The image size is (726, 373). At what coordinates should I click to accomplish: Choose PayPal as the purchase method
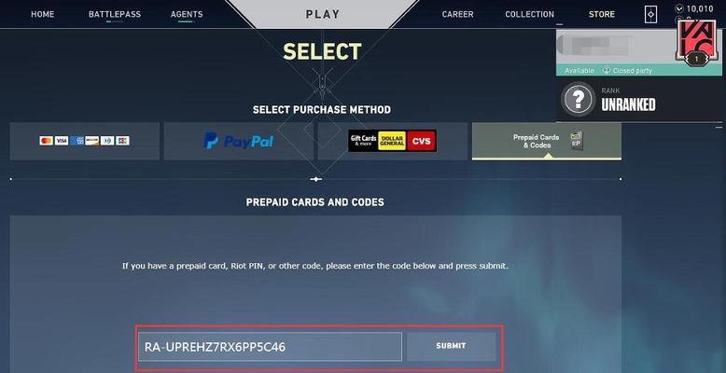pos(239,141)
